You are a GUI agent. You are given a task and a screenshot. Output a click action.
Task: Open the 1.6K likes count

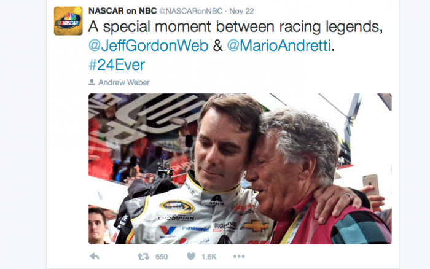(209, 257)
